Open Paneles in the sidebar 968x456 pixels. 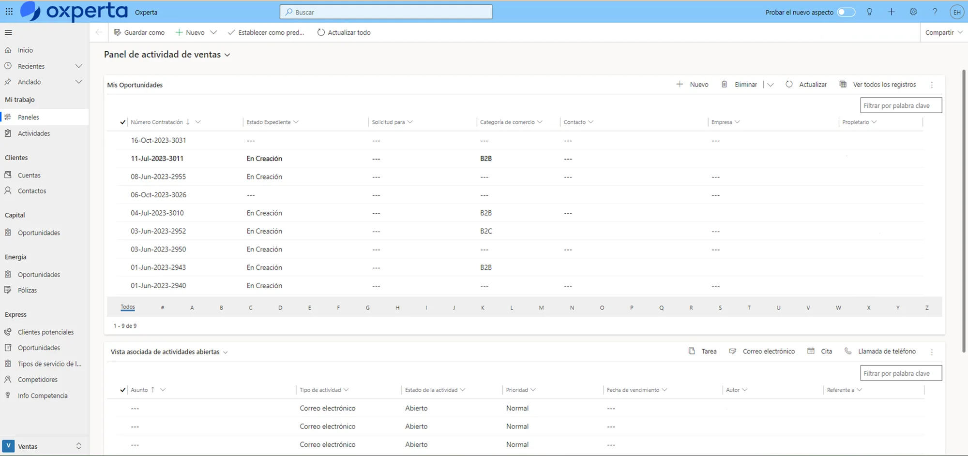tap(44, 117)
